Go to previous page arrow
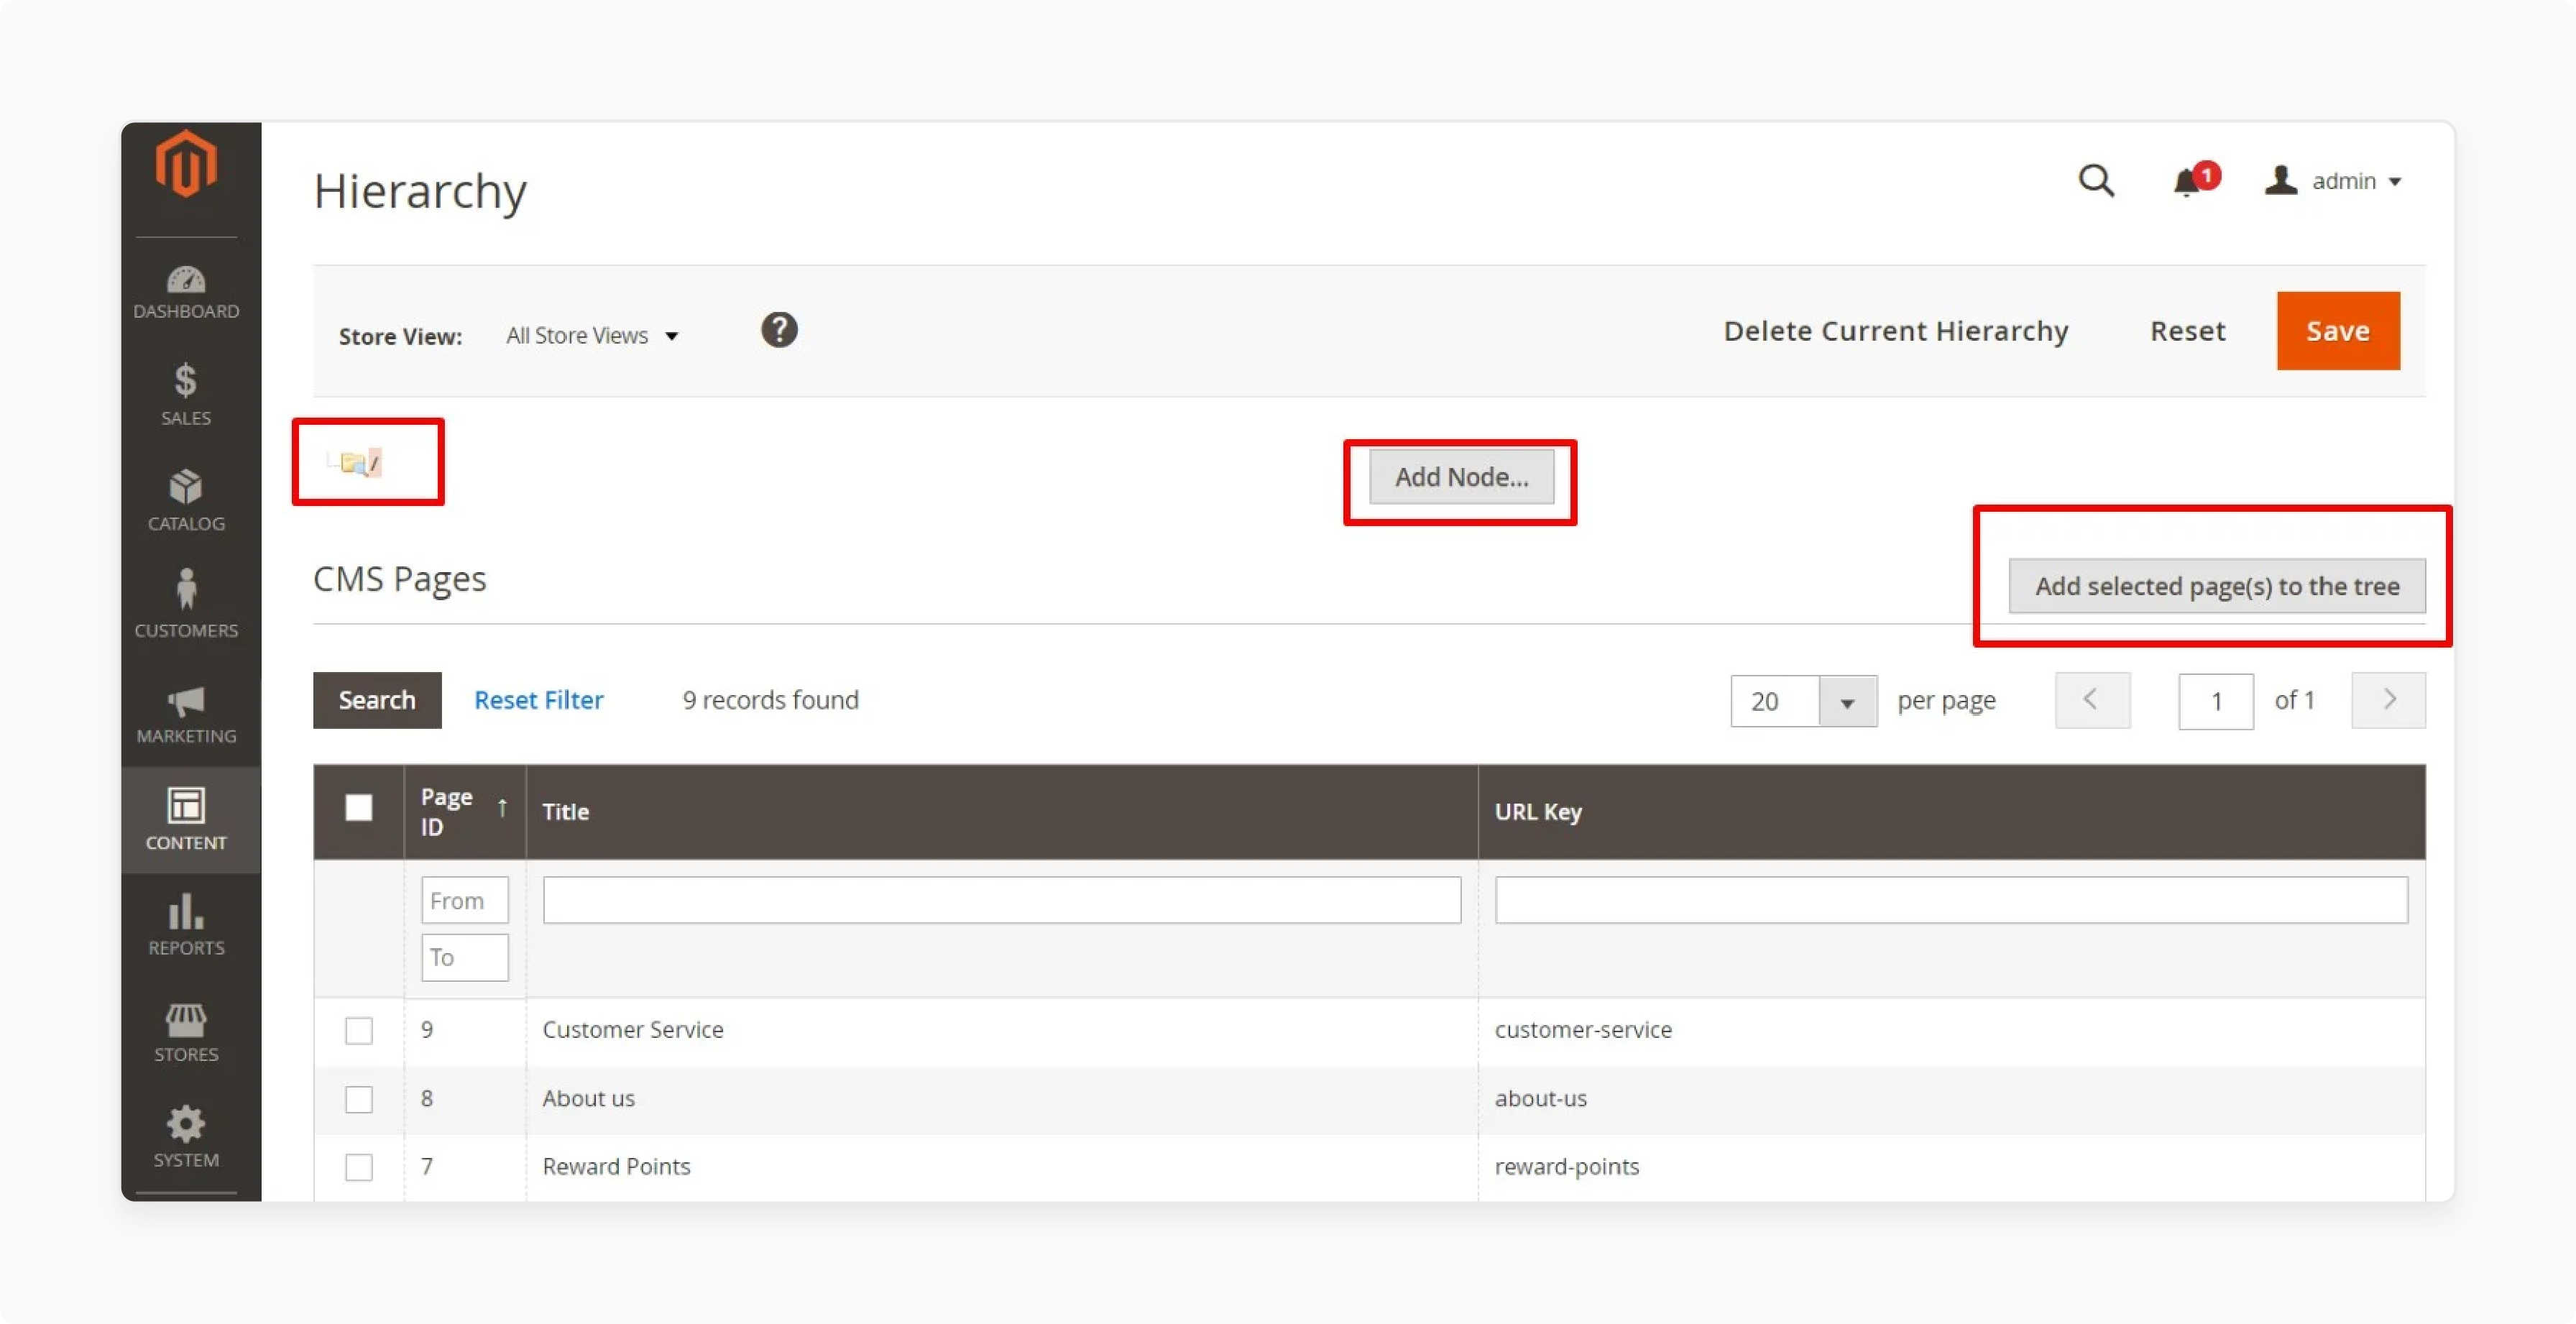 click(x=2092, y=700)
